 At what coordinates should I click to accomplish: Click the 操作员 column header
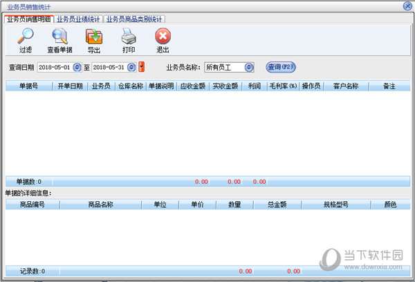click(311, 86)
